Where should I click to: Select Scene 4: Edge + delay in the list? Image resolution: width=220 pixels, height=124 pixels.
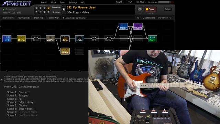coord(20,102)
